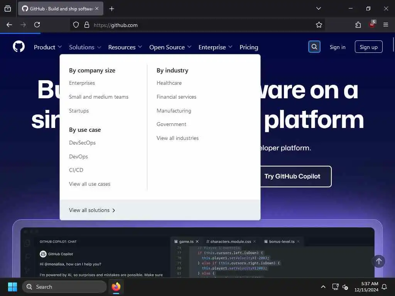Viewport: 395px width, 296px height.
Task: Click the Sign in link
Action: click(337, 47)
